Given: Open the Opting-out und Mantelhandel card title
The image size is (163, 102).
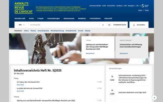Looking at the screenshot, I should click(97, 47).
